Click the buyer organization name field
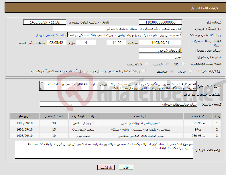The image size is (226, 175). click(x=117, y=29)
